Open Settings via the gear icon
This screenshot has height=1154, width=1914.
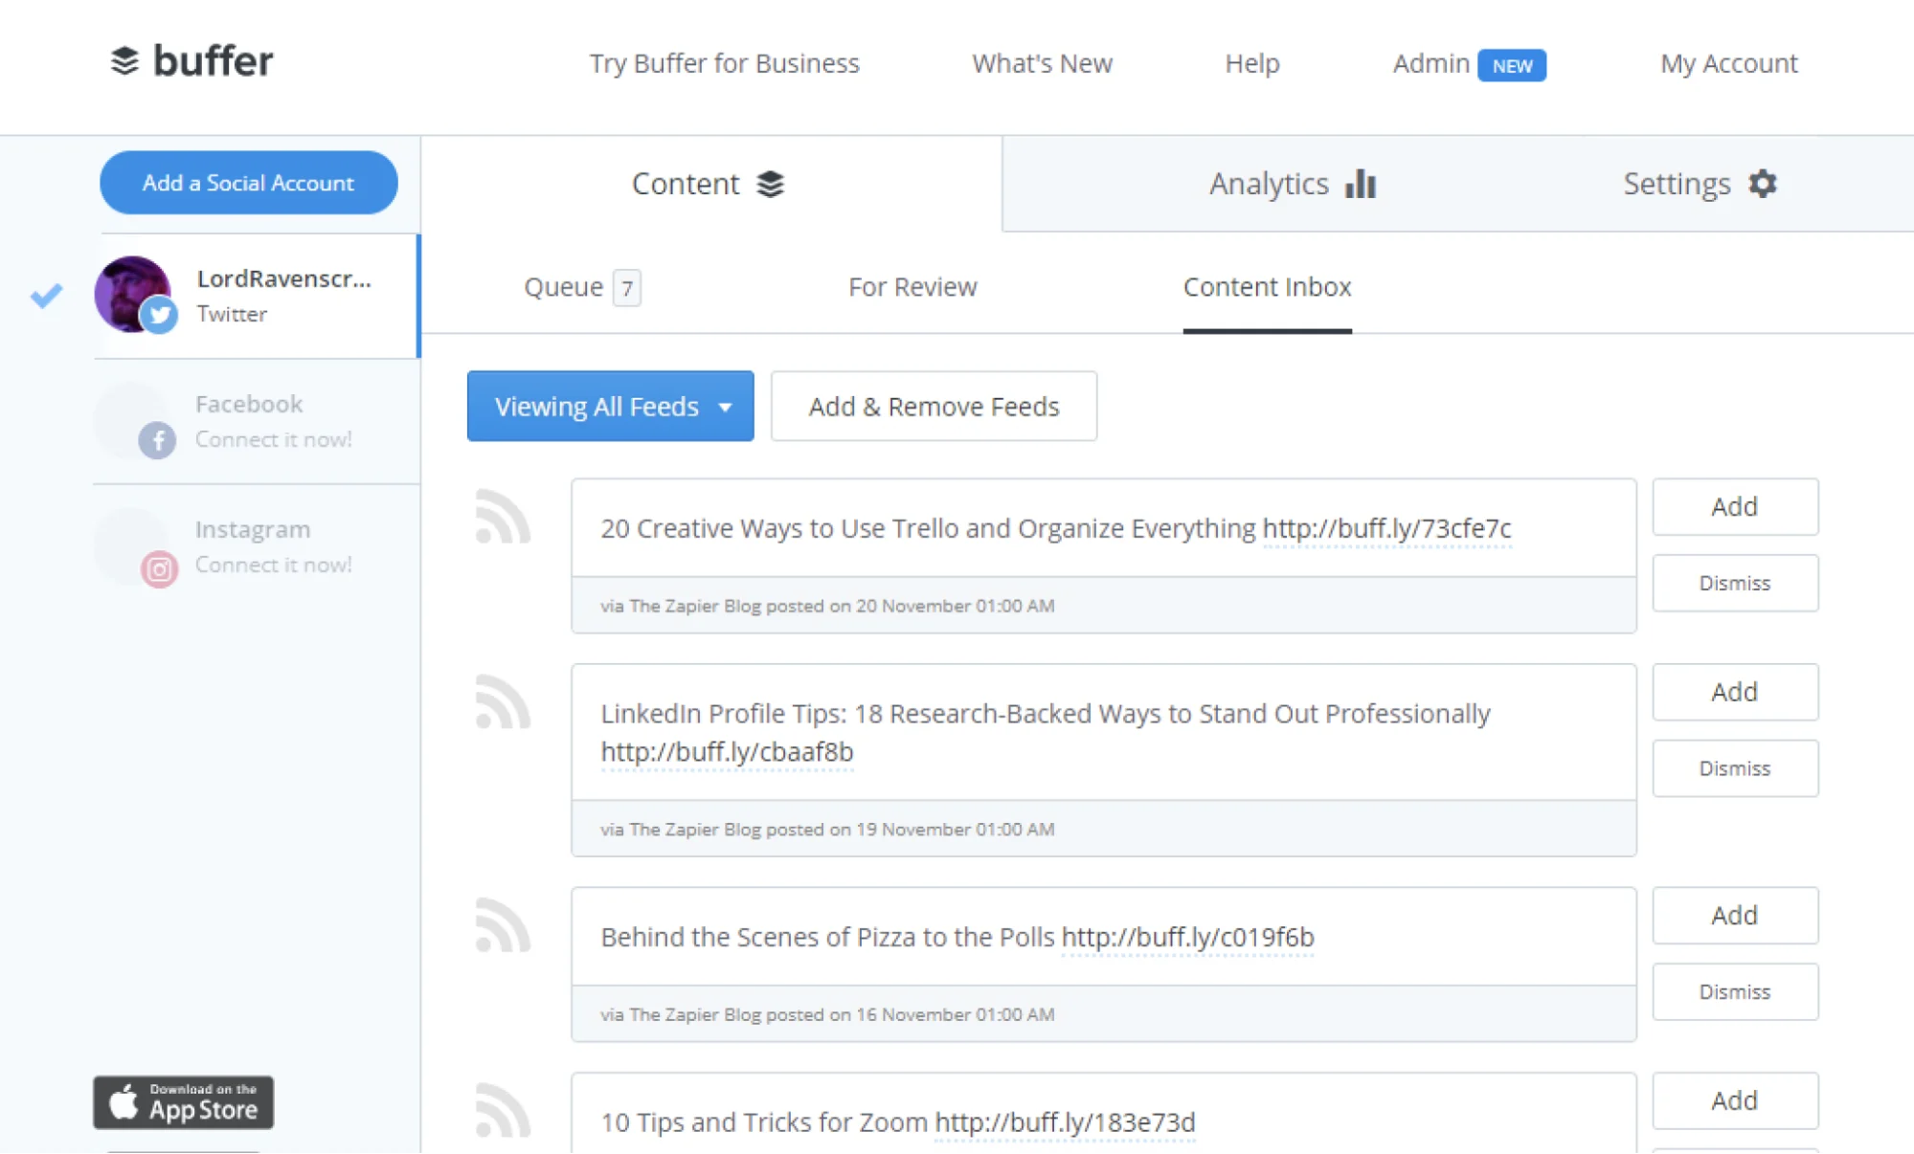click(1763, 184)
